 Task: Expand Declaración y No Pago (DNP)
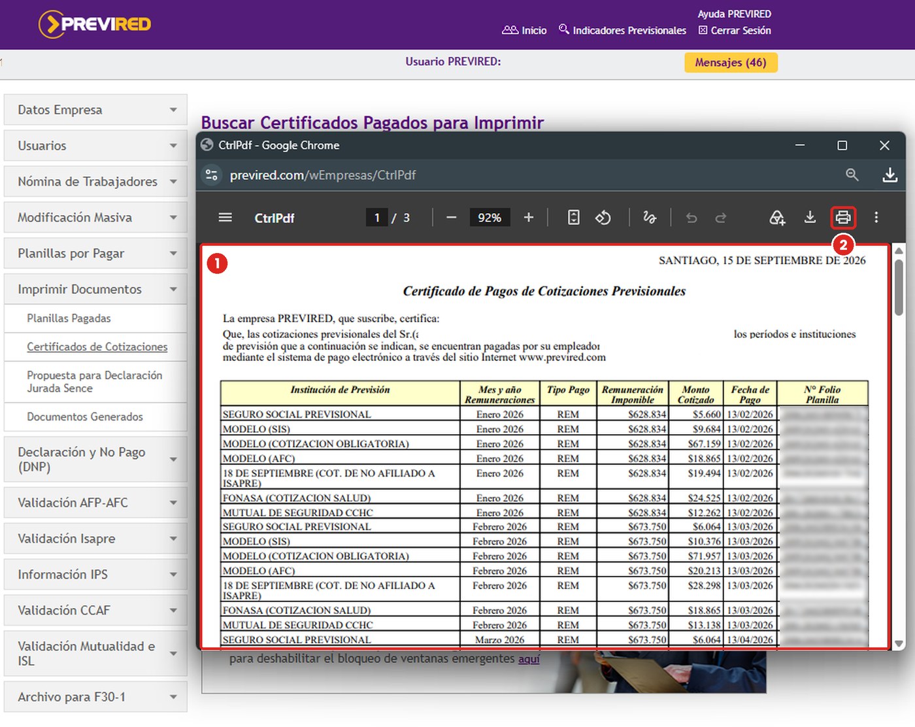(x=95, y=460)
